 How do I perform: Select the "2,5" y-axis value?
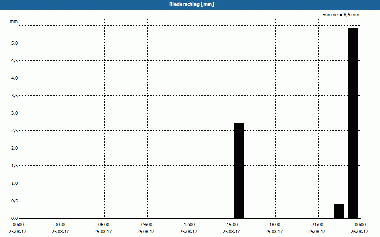pyautogui.click(x=15, y=131)
